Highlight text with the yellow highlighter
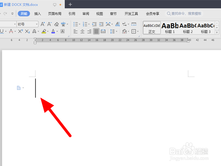This screenshot has height=166, width=221. coord(44,31)
